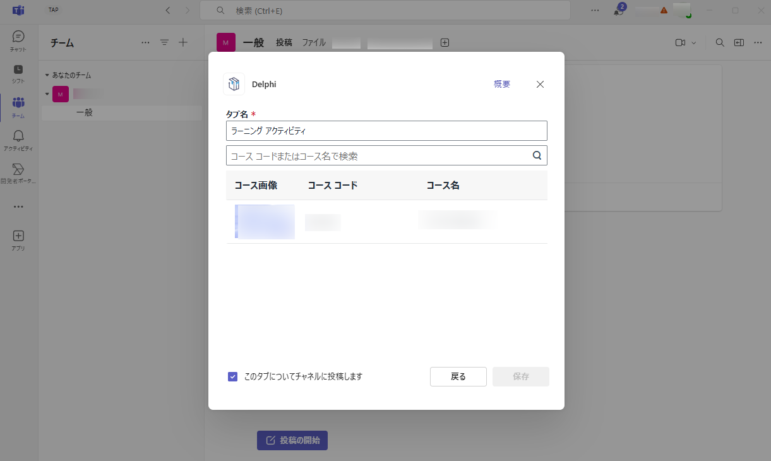Image resolution: width=771 pixels, height=461 pixels.
Task: Open the ファイル tab
Action: click(313, 43)
